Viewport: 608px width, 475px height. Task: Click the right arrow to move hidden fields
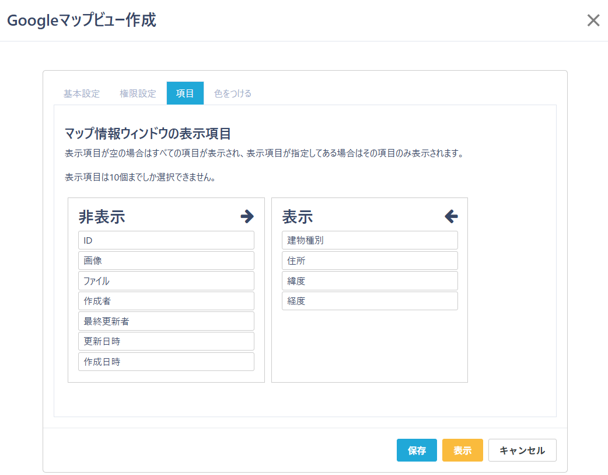coord(247,216)
